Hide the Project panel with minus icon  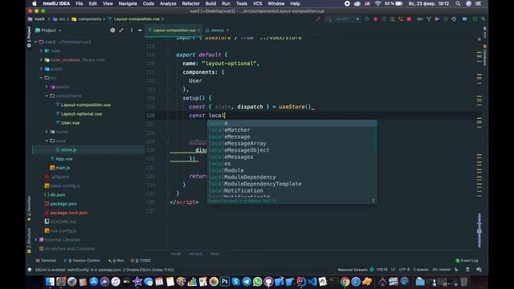[x=140, y=31]
